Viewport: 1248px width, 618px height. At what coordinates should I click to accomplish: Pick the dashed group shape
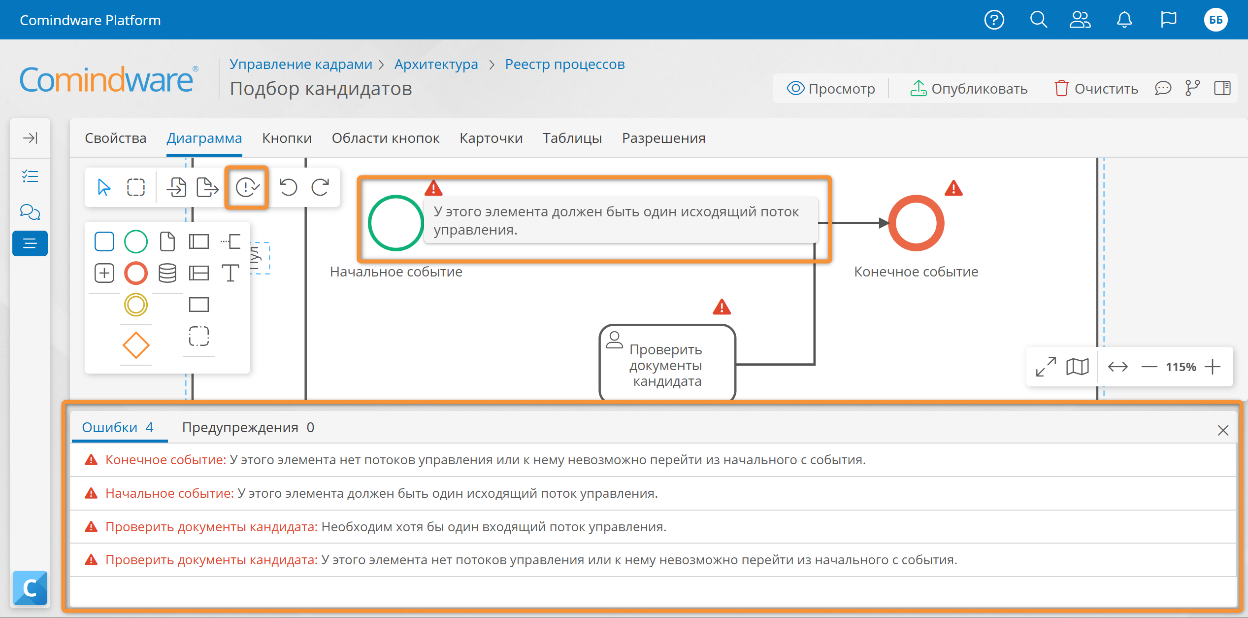pyautogui.click(x=199, y=336)
